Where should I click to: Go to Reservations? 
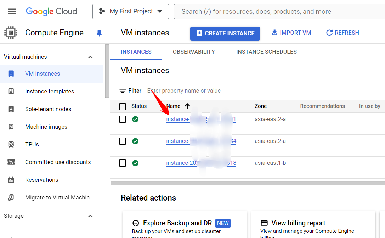pyautogui.click(x=42, y=179)
